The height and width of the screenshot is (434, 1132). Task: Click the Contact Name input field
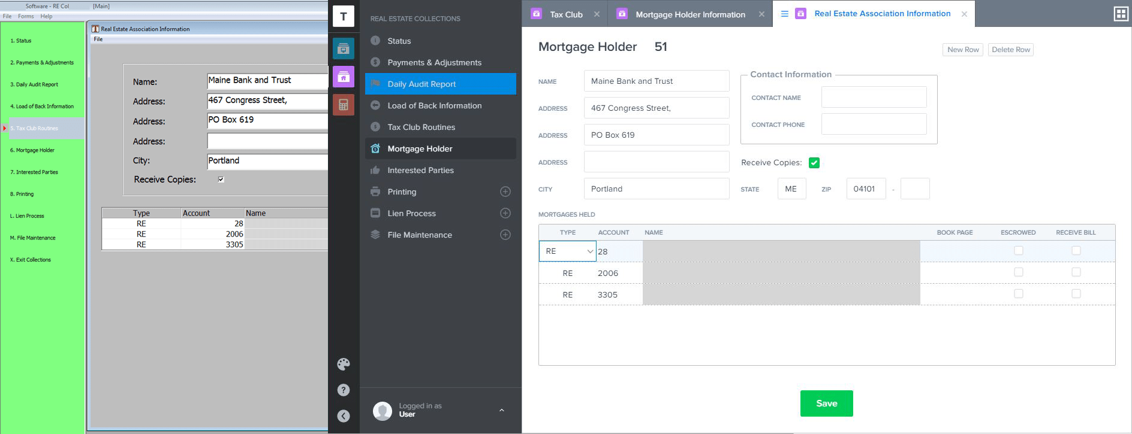coord(874,97)
